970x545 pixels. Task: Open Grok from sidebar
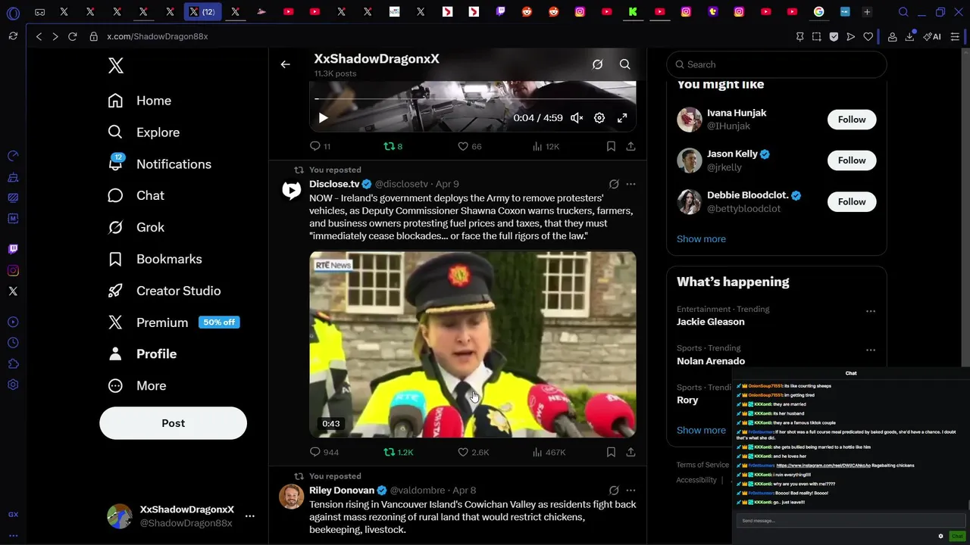click(136, 227)
